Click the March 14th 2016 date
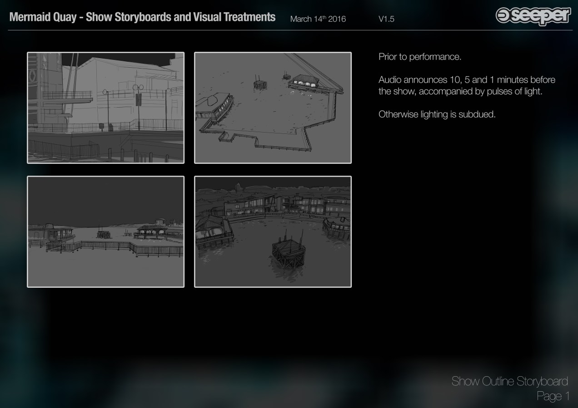Image resolution: width=578 pixels, height=408 pixels. point(318,19)
